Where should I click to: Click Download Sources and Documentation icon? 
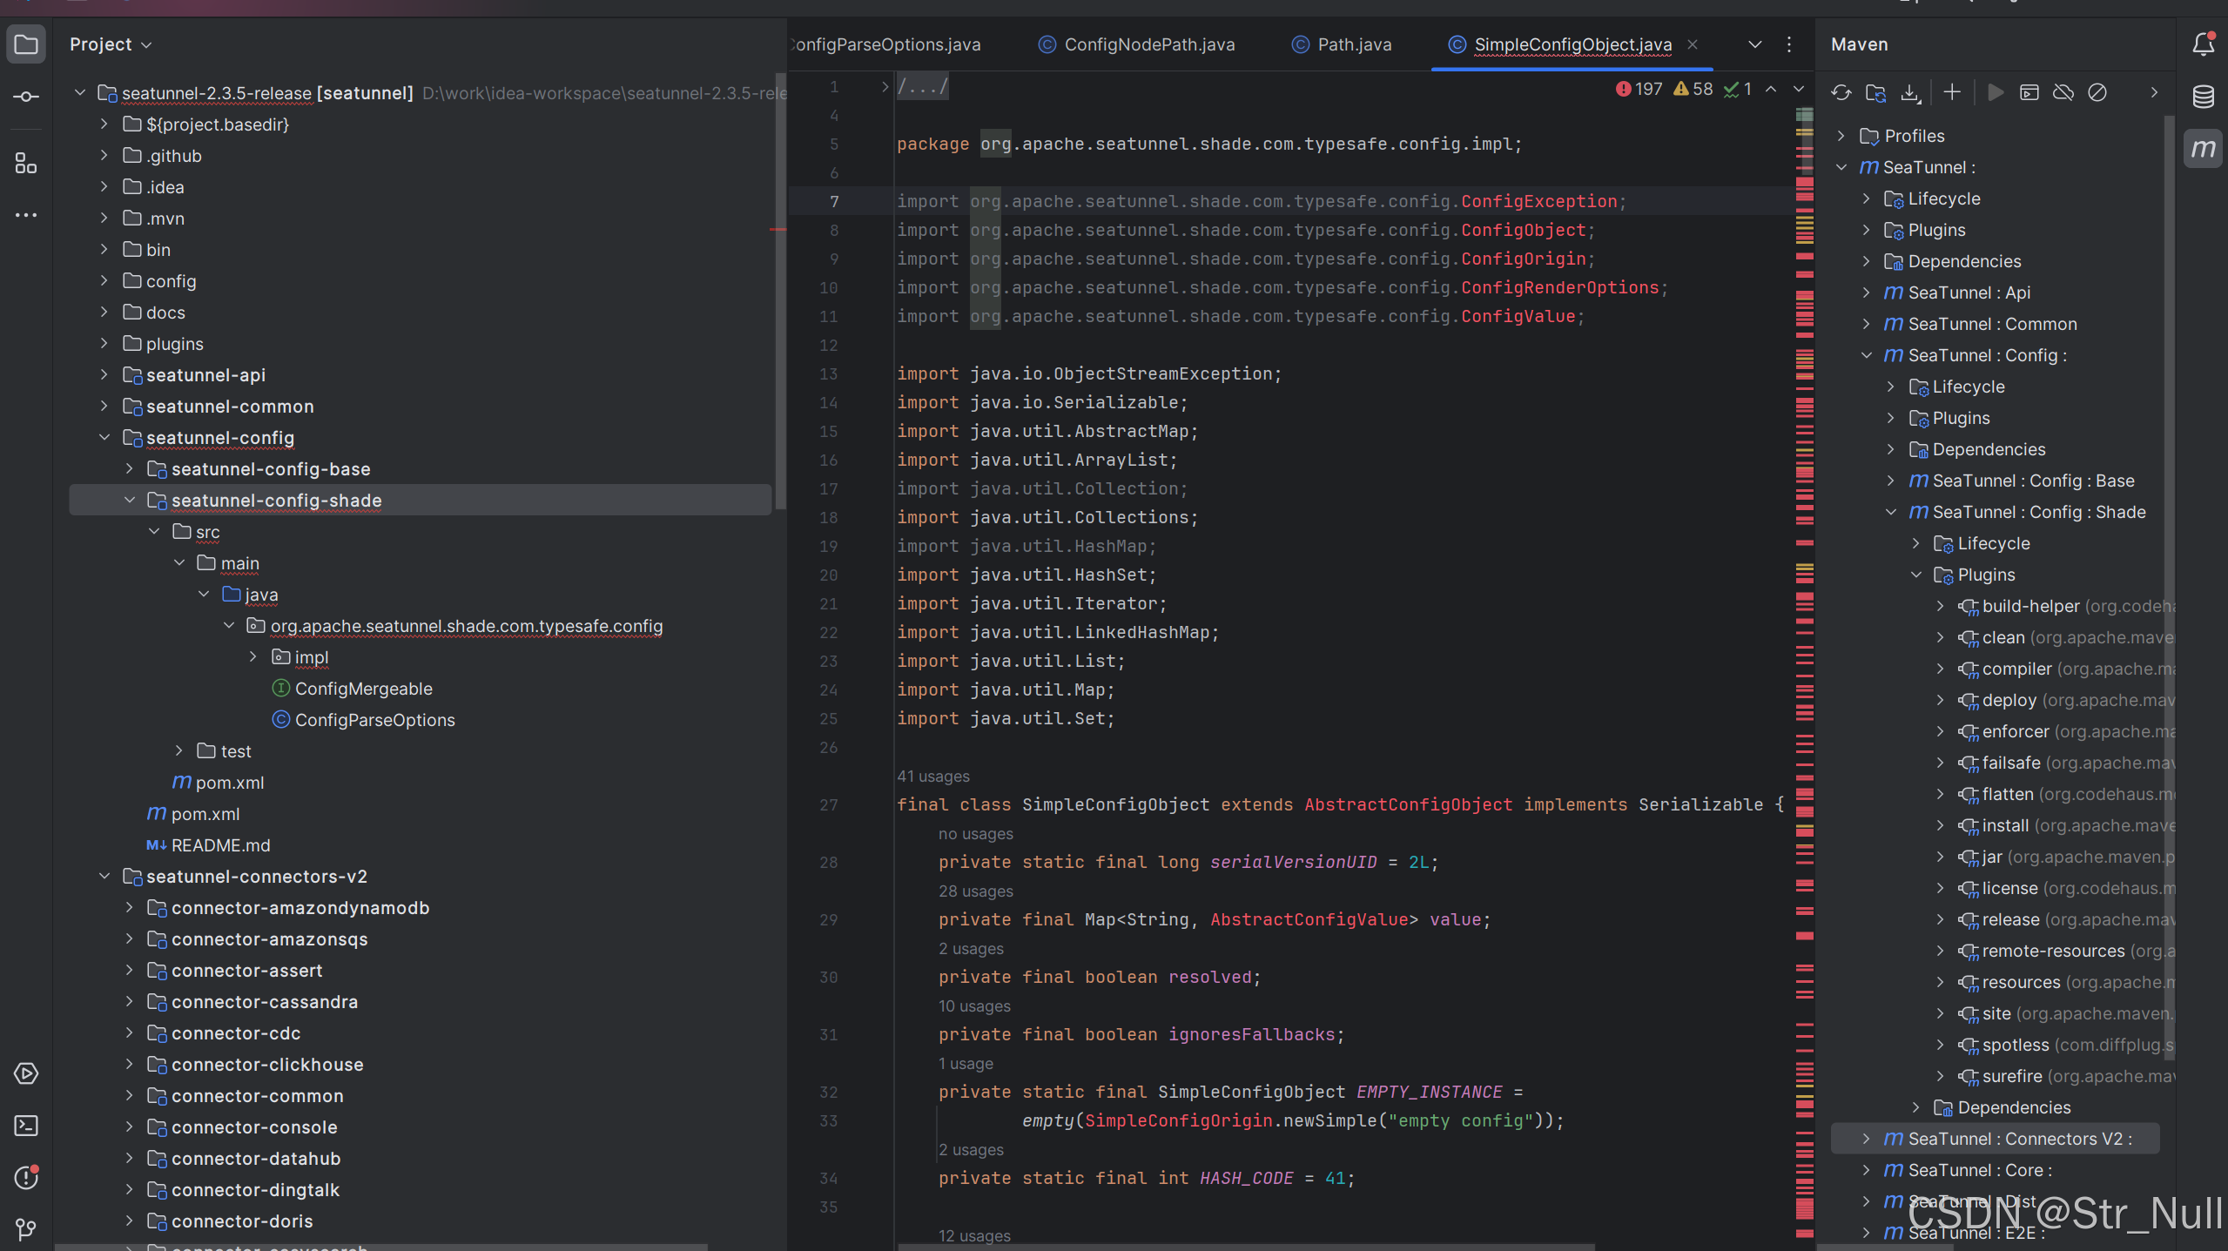(x=1909, y=92)
